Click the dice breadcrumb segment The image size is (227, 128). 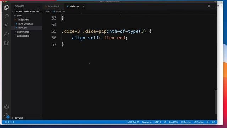[47, 11]
